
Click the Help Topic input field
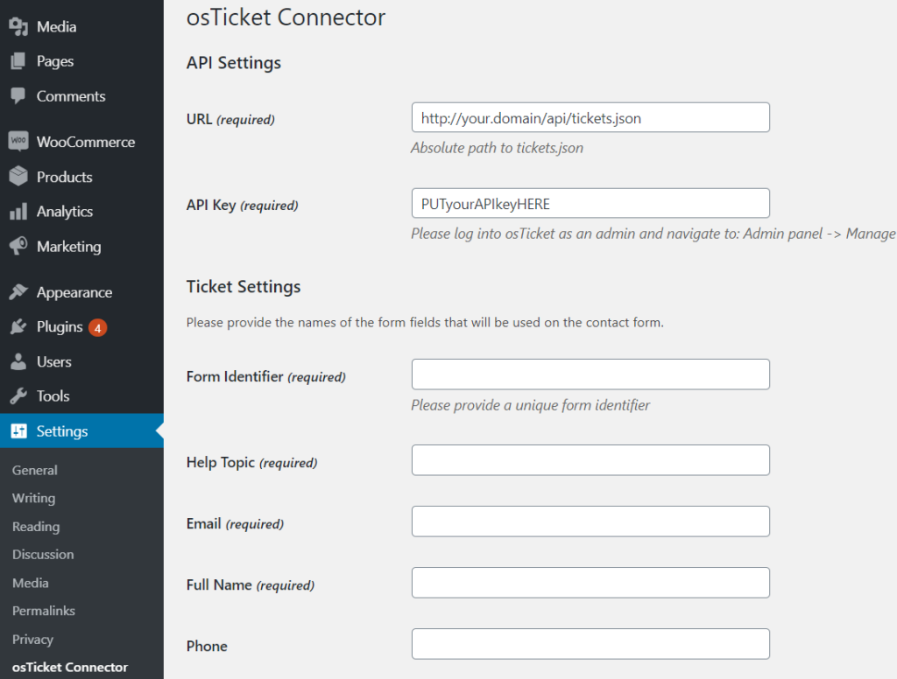click(590, 460)
